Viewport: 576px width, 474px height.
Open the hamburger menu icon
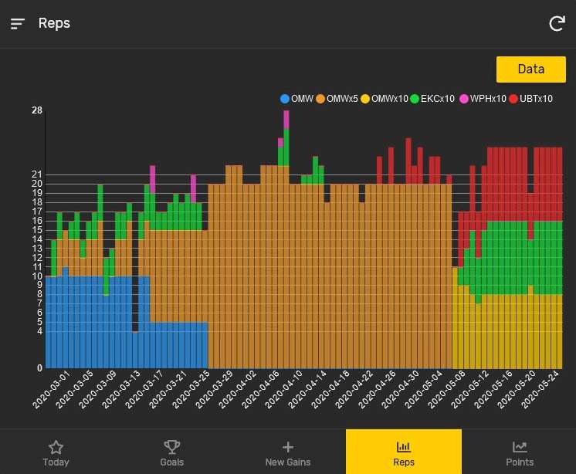tap(18, 24)
